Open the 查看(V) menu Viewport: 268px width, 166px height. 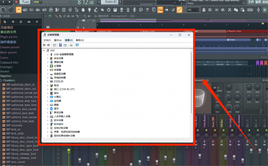(69, 40)
